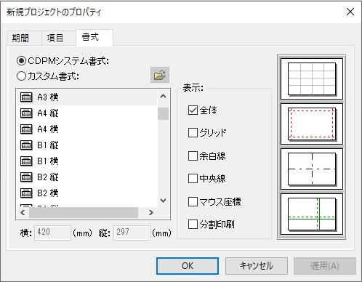
Task: Click the キャンセル button
Action: tap(257, 266)
